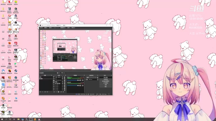This screenshot has height=121, width=216.
Task: Click the Stop Streaming button in Controls
Action: pyautogui.click(x=106, y=77)
